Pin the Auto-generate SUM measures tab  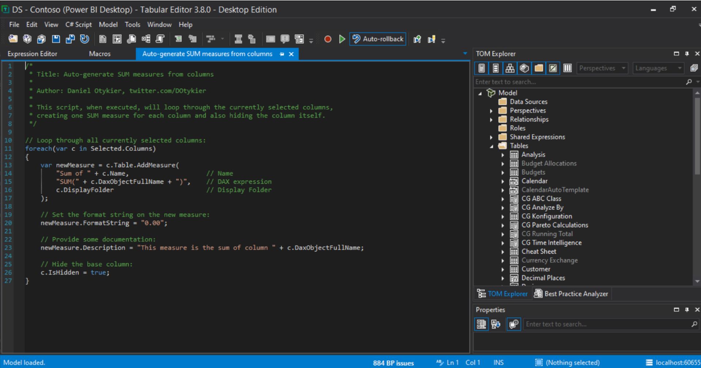pos(282,54)
